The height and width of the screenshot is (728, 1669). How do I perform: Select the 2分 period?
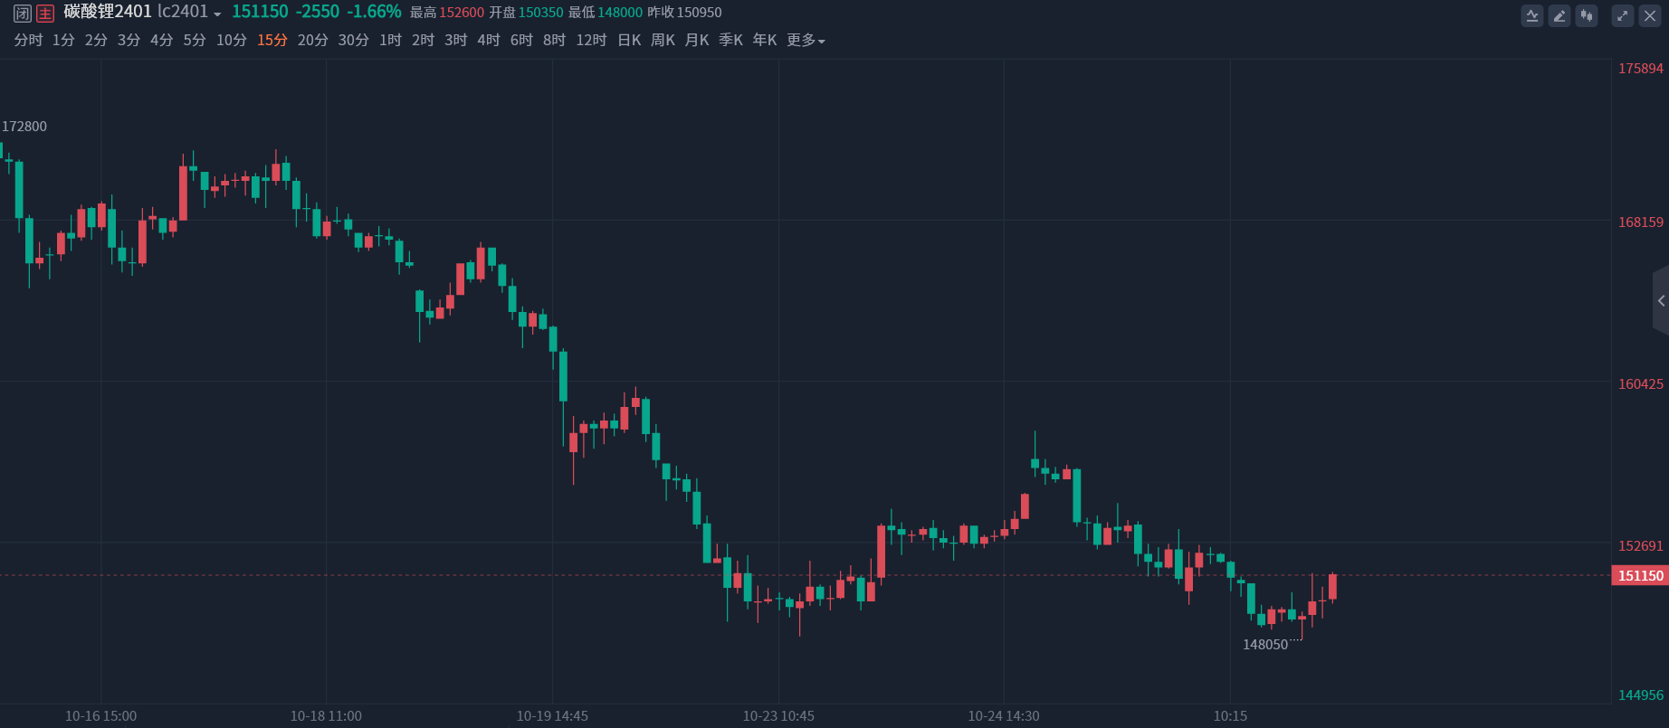point(96,40)
